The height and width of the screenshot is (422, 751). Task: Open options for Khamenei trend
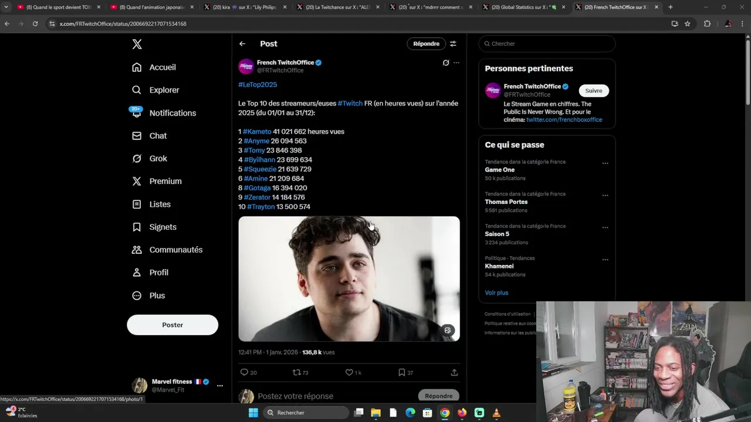[x=605, y=260]
